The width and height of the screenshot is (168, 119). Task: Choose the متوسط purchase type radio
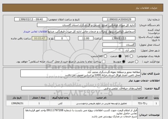[124, 62]
